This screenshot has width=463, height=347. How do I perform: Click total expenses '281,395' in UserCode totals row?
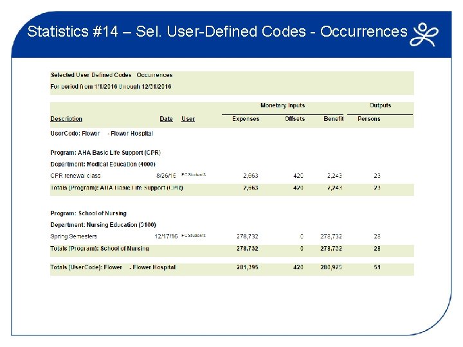(248, 267)
